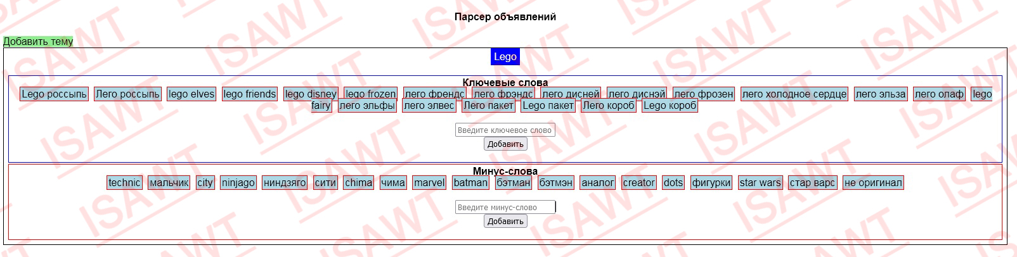This screenshot has height=257, width=1017.
Task: Click the 'Лего россыпь' keyword tag
Action: 128,94
